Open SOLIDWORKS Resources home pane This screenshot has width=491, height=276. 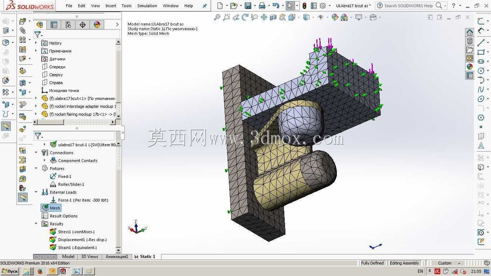(x=469, y=32)
